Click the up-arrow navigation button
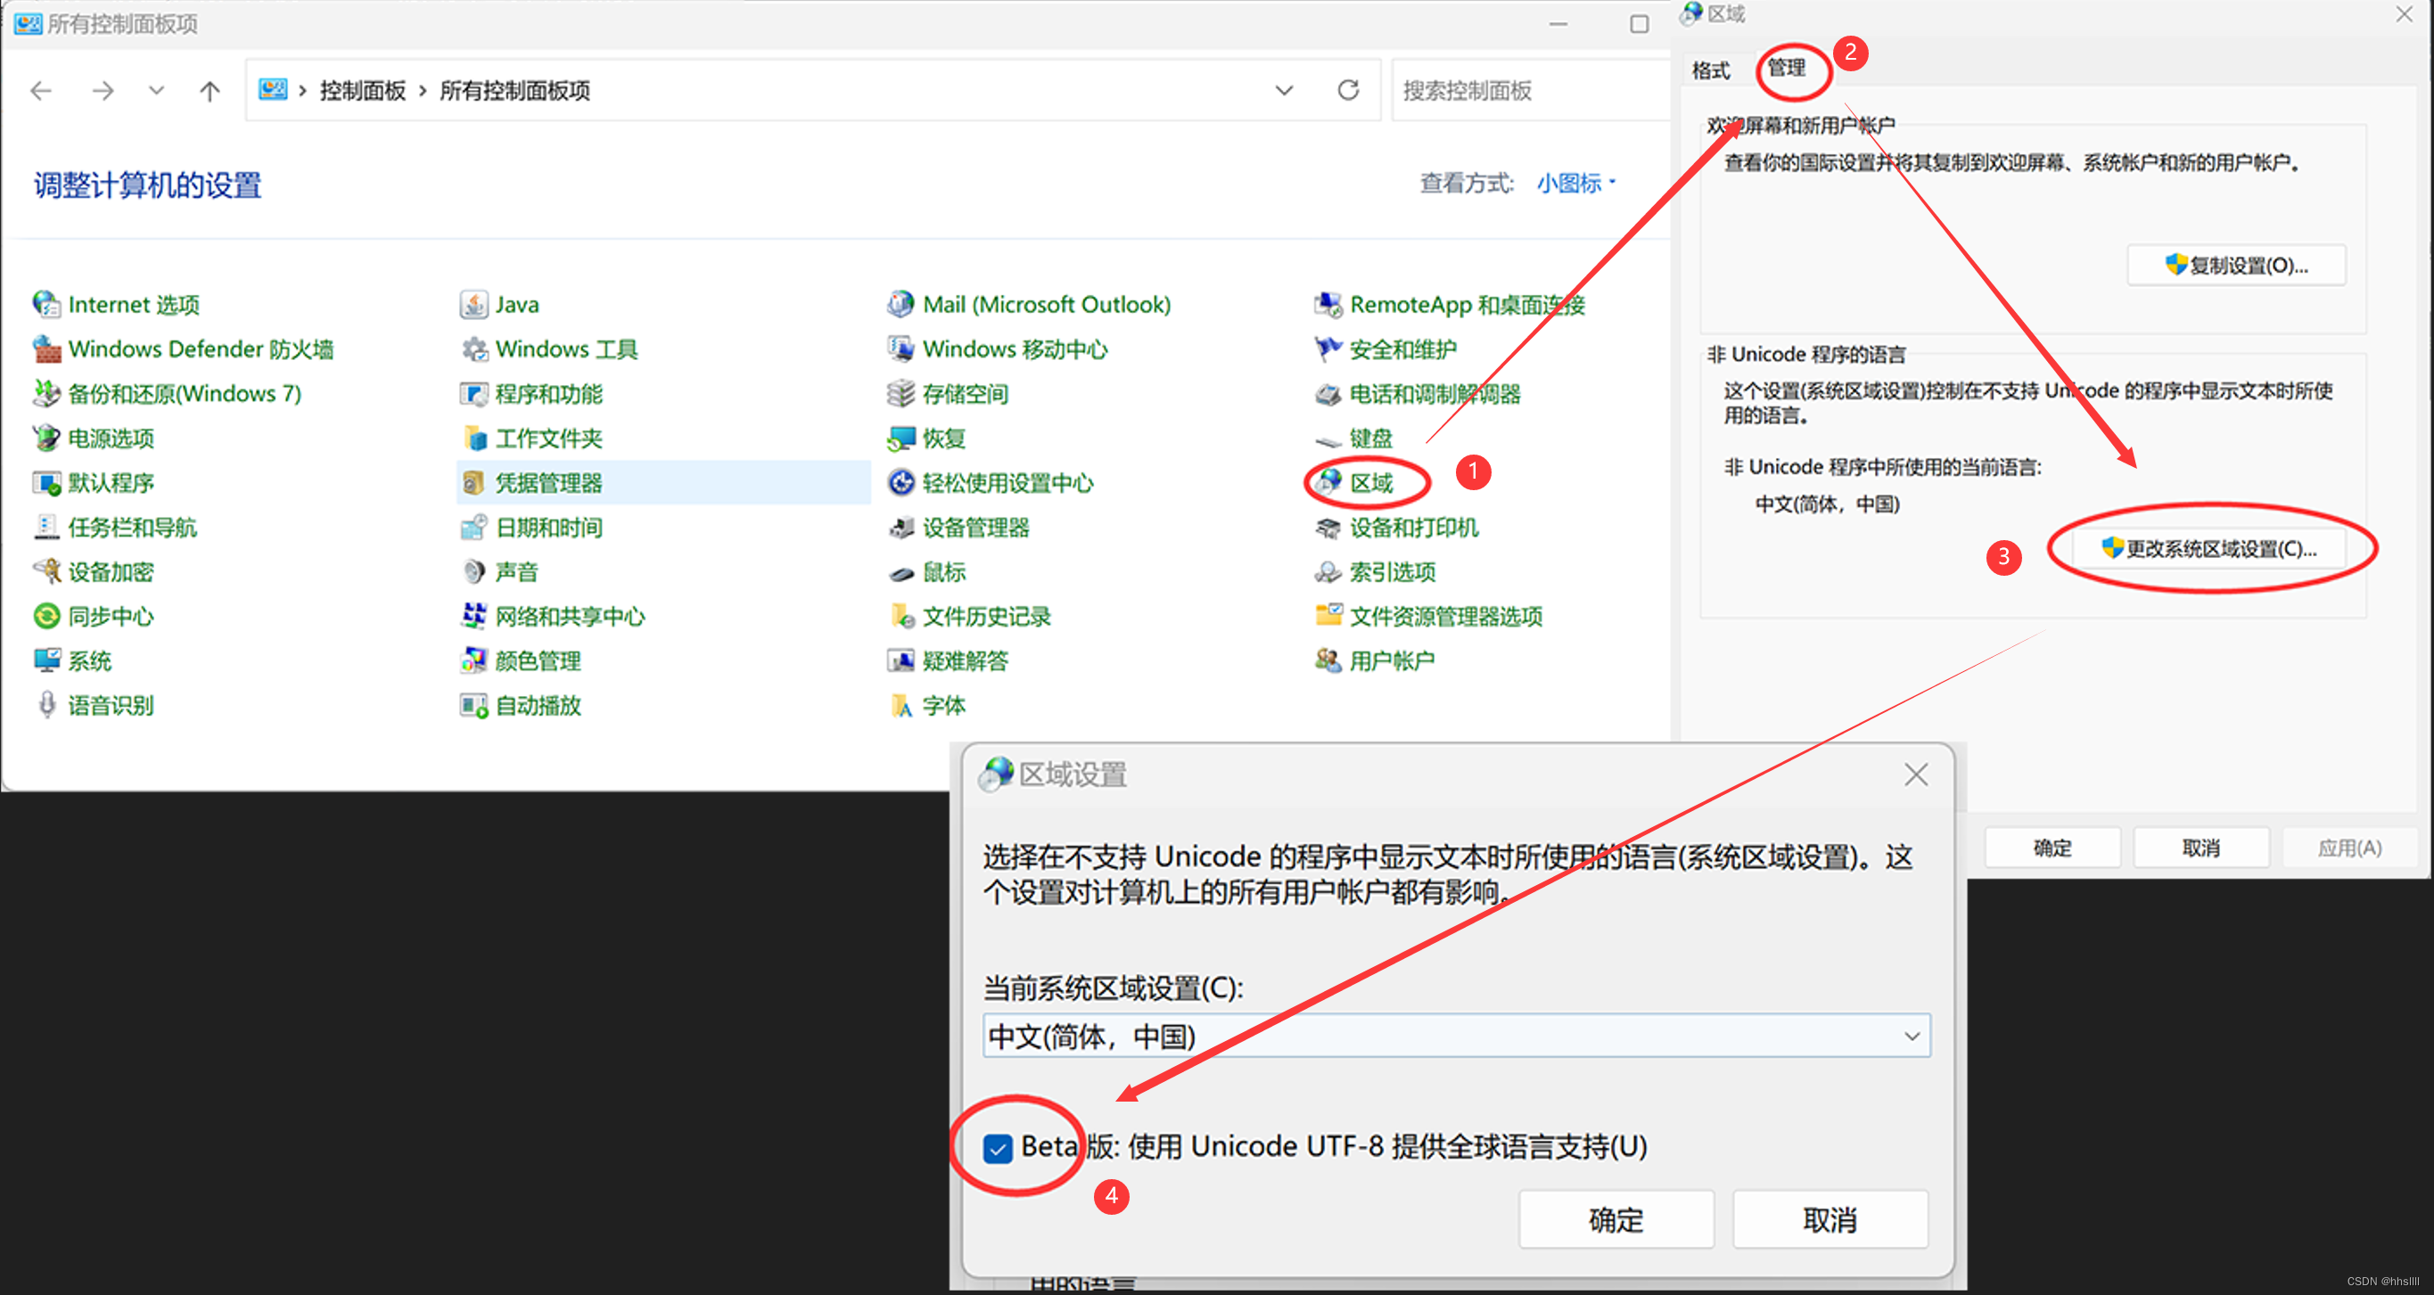This screenshot has width=2434, height=1295. [210, 91]
